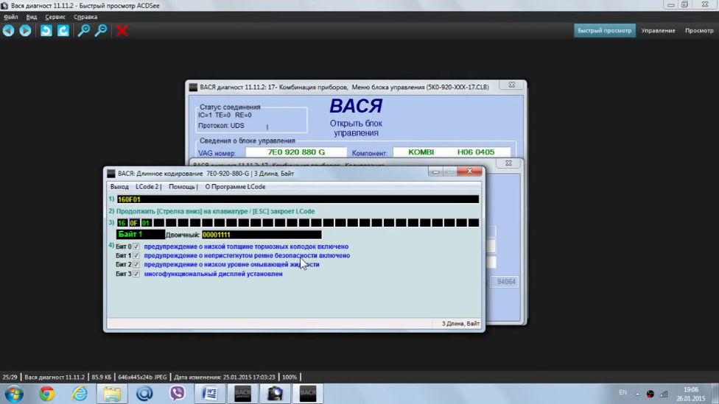
Task: Click 100% zoom status entry
Action: coord(290,377)
